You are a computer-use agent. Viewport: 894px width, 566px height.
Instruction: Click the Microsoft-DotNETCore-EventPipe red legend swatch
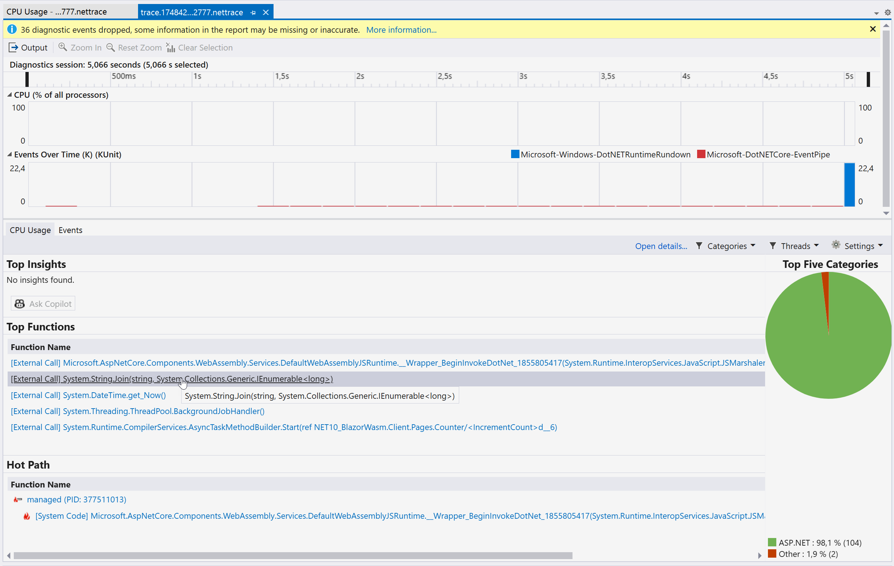point(701,154)
